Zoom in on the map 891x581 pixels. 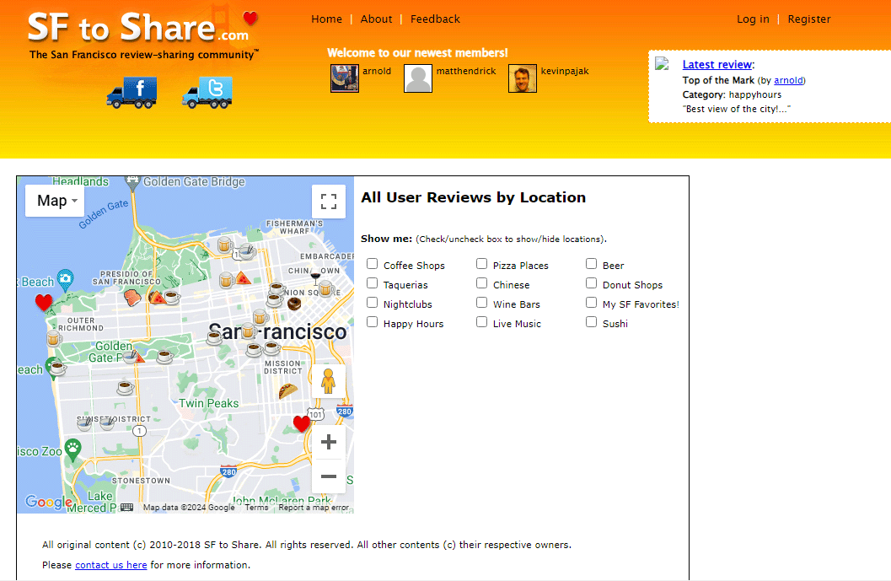click(x=329, y=442)
